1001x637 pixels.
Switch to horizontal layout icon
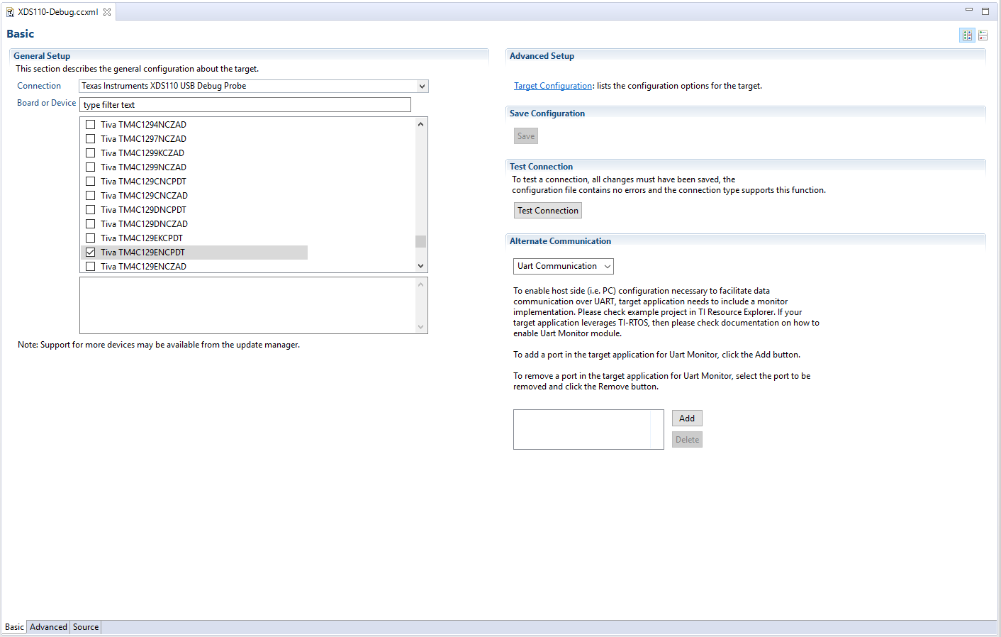point(968,35)
